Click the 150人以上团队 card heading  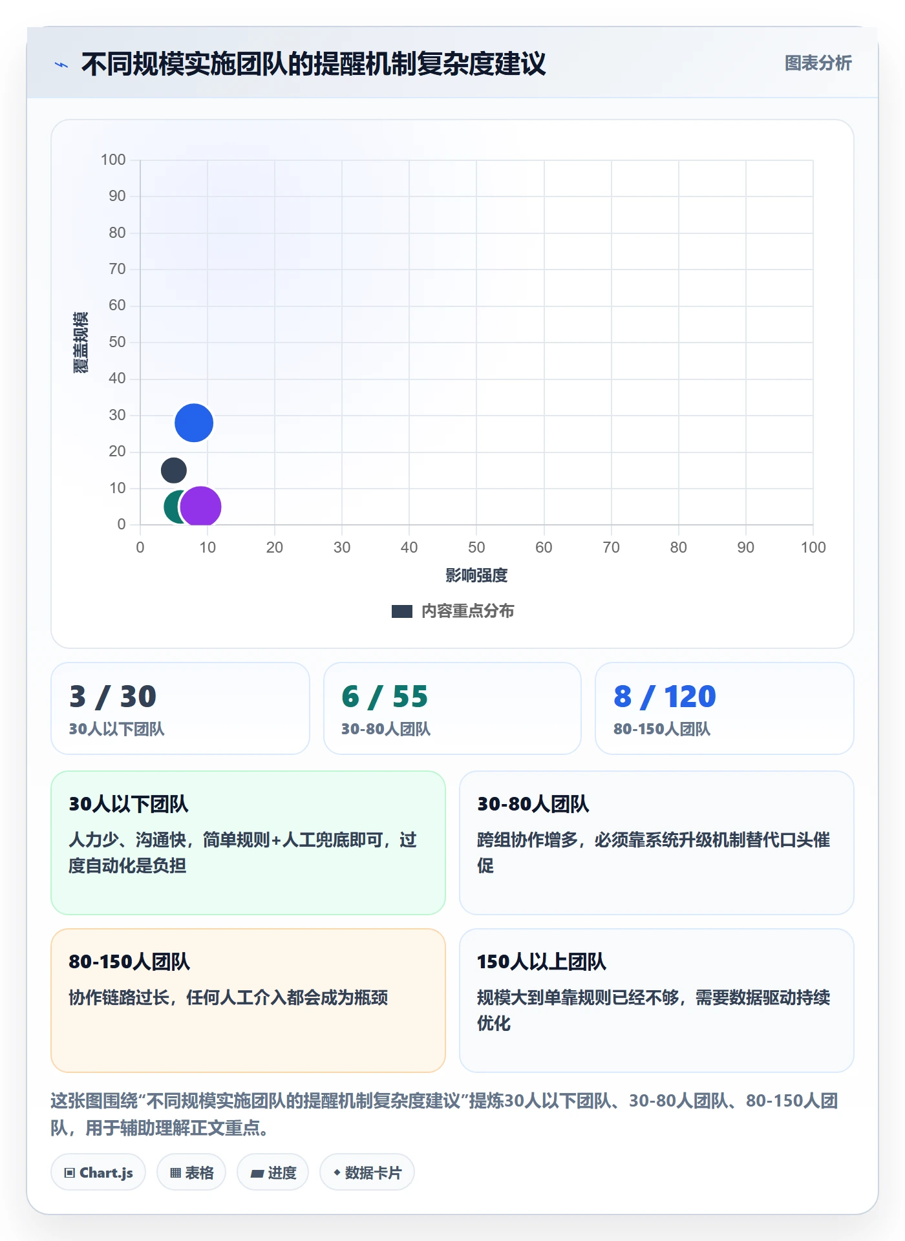coord(542,962)
